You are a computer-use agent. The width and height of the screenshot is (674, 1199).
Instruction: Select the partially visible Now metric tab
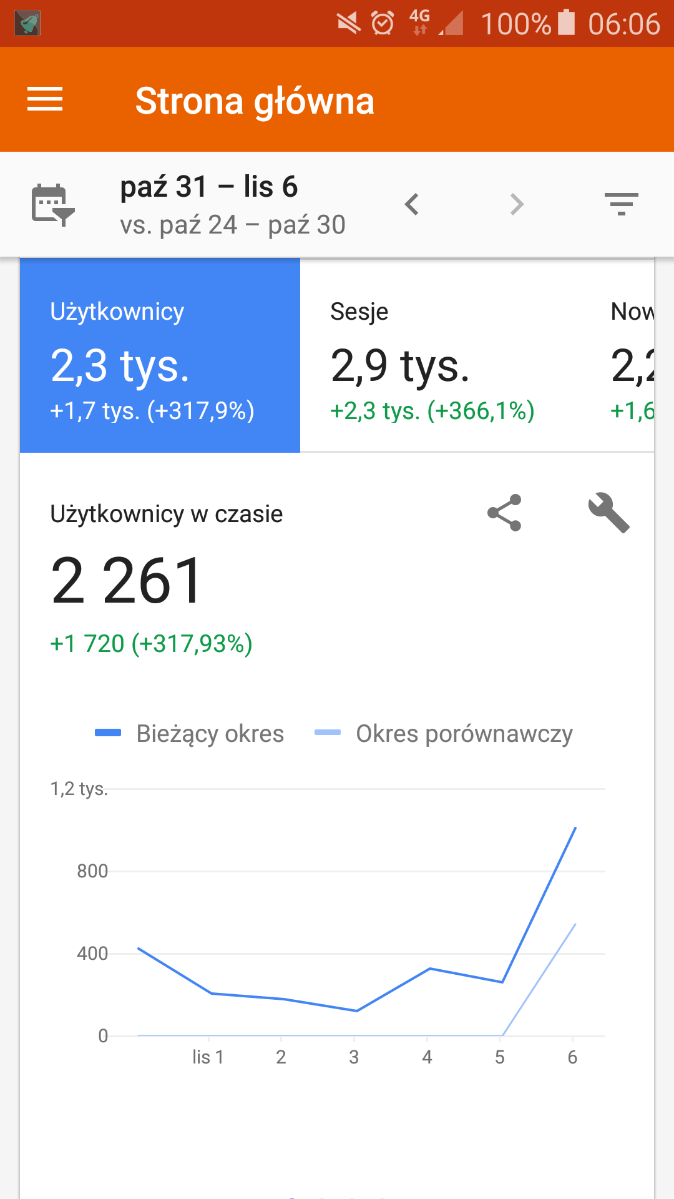(x=632, y=355)
